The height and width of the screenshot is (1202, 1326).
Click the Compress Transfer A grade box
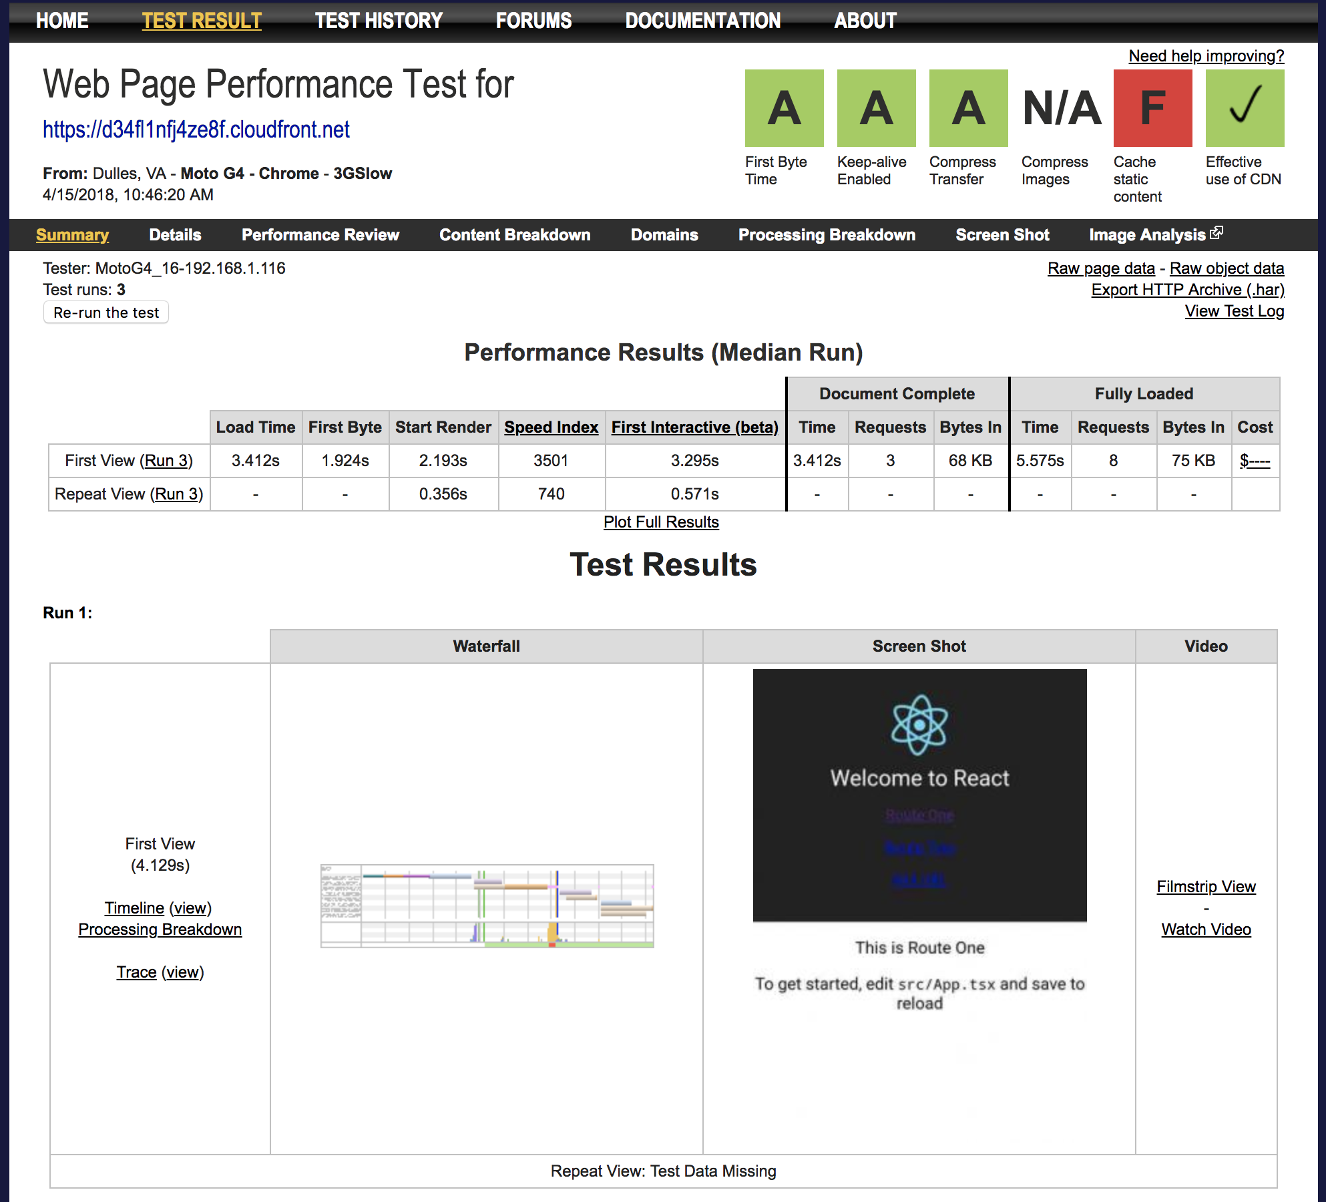click(x=968, y=108)
